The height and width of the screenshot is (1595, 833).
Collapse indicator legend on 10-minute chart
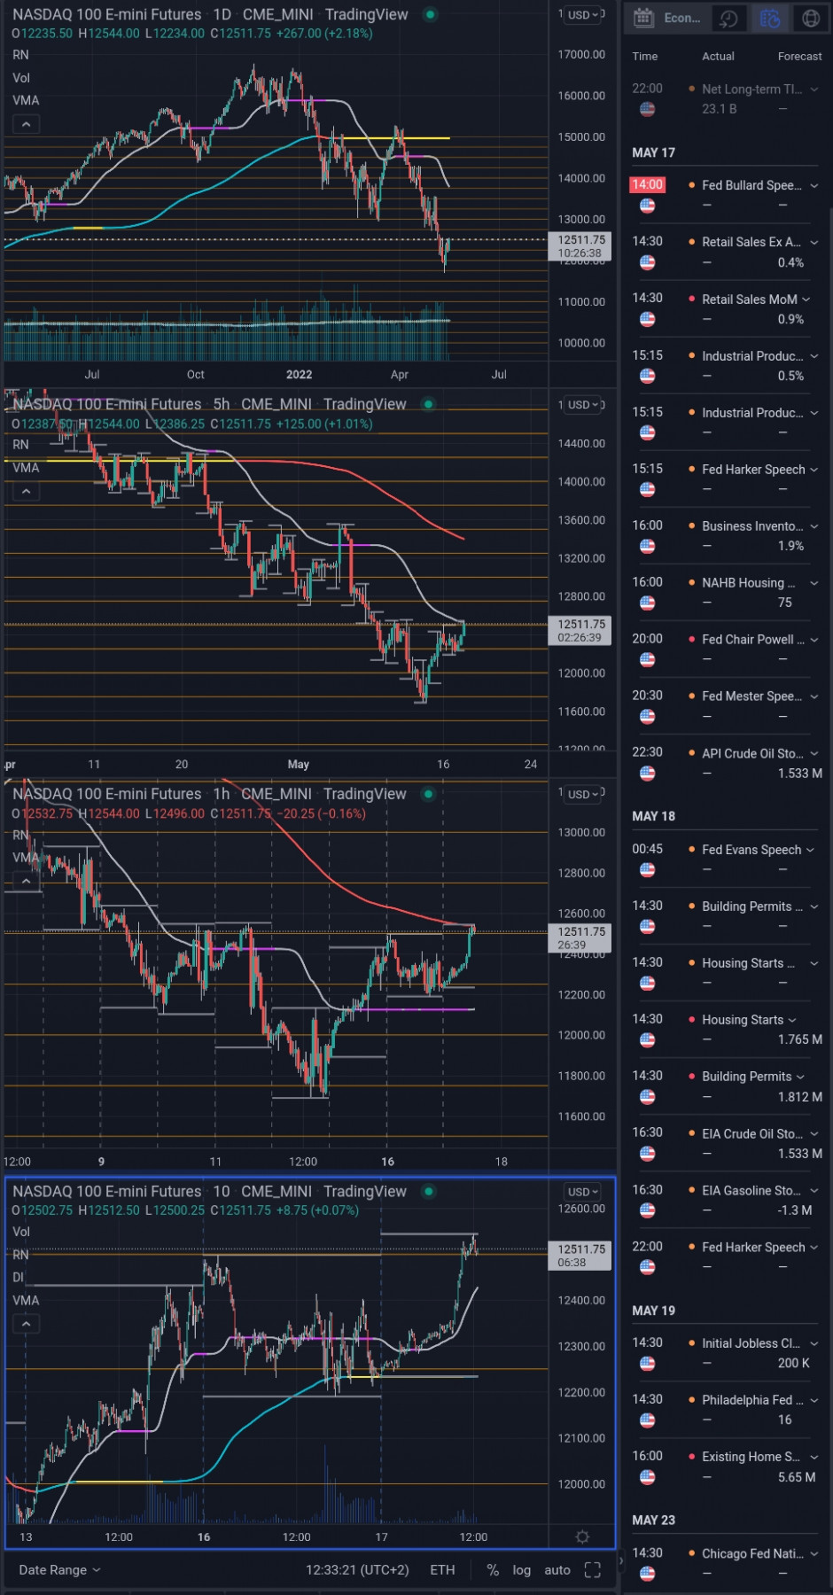point(26,1324)
